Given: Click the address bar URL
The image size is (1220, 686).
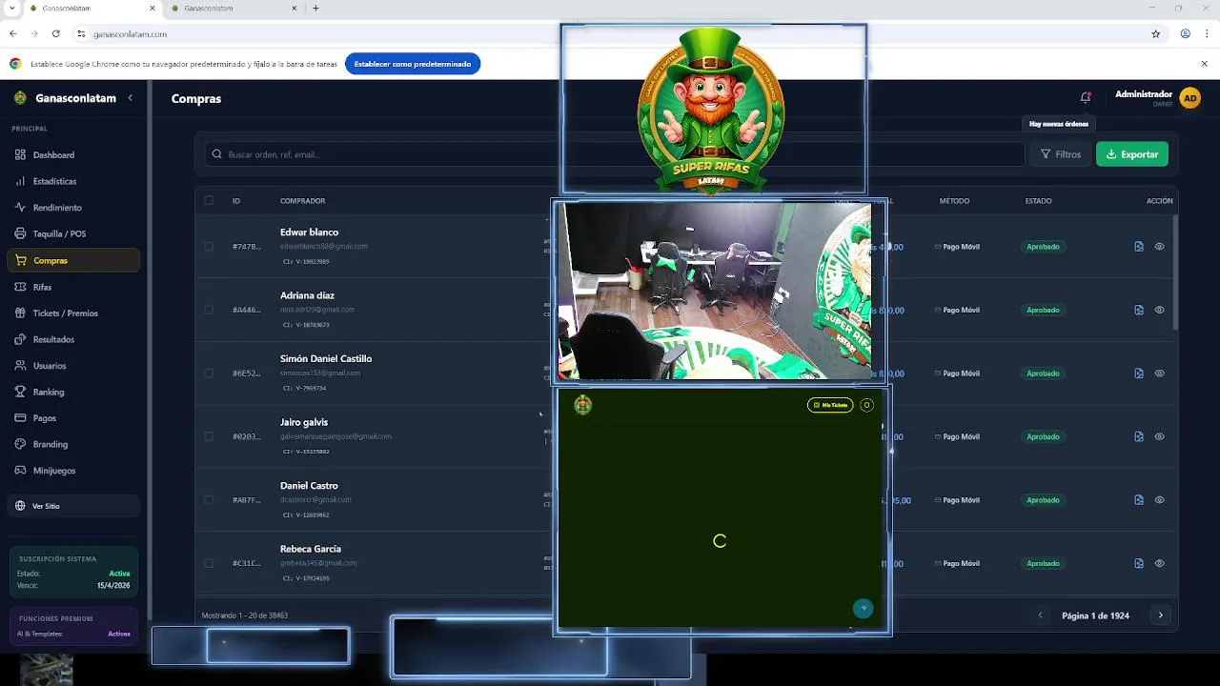Looking at the screenshot, I should coord(130,34).
